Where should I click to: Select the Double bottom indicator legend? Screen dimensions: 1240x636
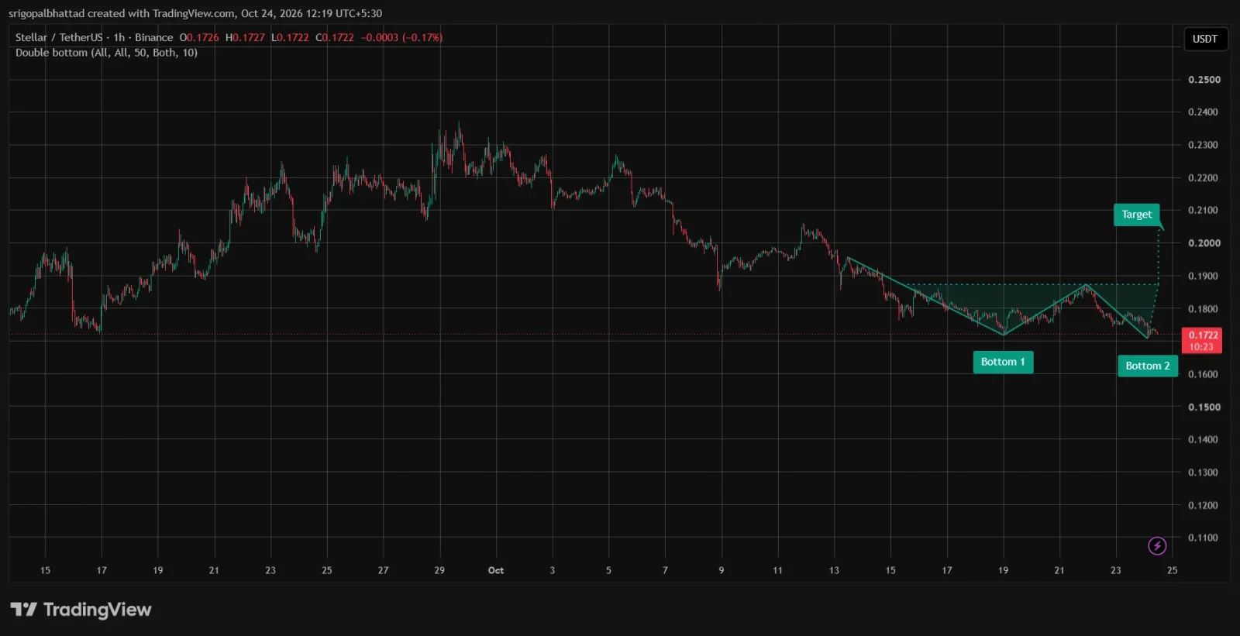pyautogui.click(x=106, y=53)
